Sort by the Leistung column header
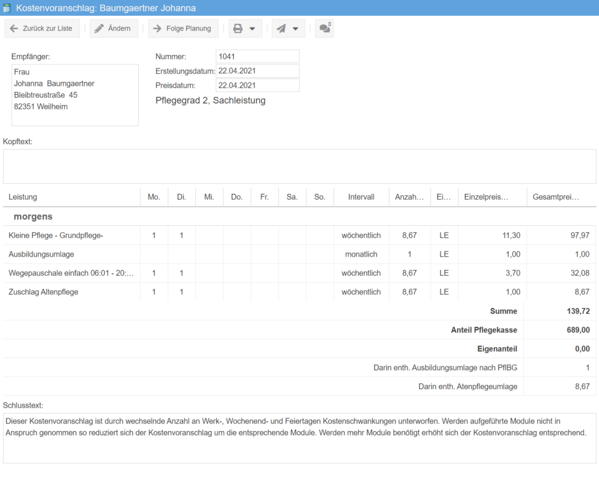This screenshot has width=599, height=488. [x=23, y=197]
